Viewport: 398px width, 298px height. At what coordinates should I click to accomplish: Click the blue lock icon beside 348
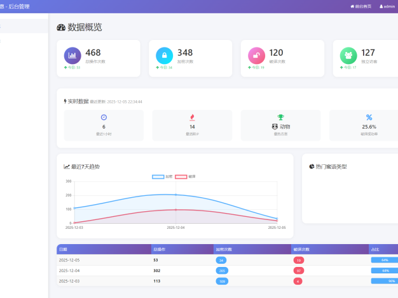point(164,55)
